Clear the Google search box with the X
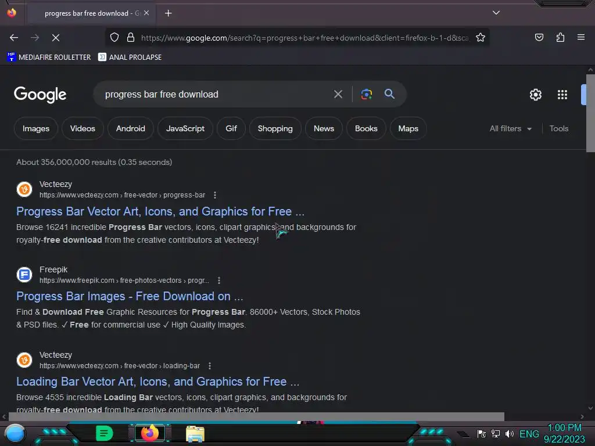Image resolution: width=595 pixels, height=446 pixels. pos(338,94)
